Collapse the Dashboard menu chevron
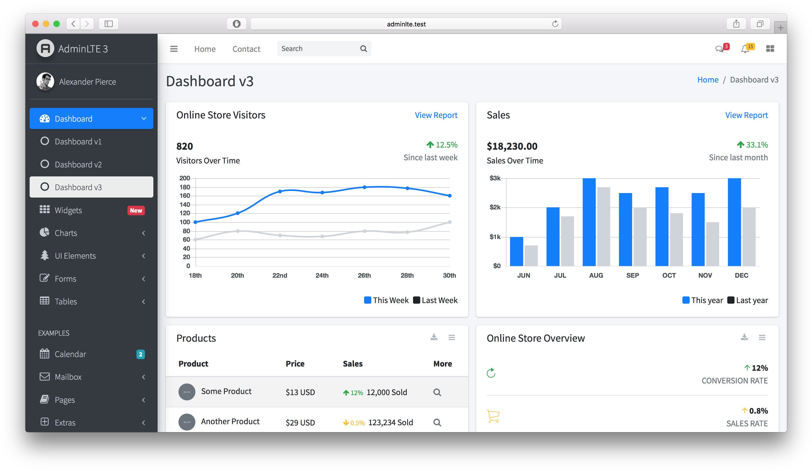The image size is (812, 471). pyautogui.click(x=144, y=119)
